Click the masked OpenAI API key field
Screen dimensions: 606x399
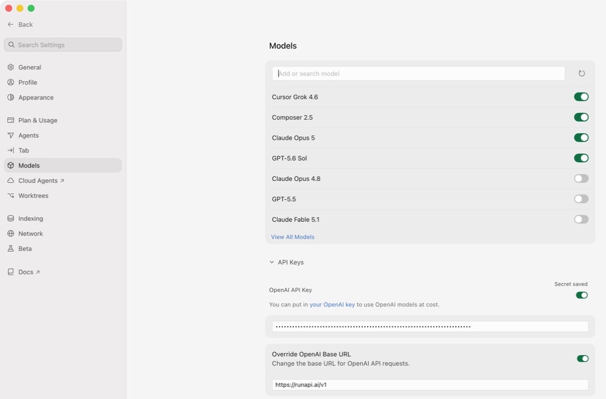[430, 326]
